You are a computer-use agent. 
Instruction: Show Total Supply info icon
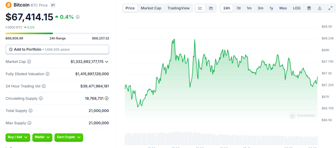pyautogui.click(x=31, y=111)
